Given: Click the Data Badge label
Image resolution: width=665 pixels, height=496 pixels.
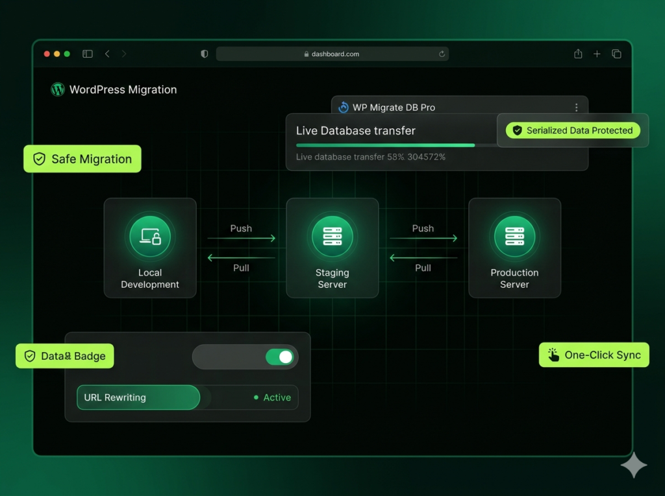Looking at the screenshot, I should click(x=65, y=356).
